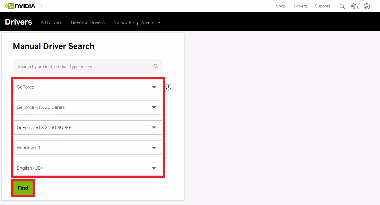
Task: Go to Drivers in top navigation
Action: [x=300, y=6]
